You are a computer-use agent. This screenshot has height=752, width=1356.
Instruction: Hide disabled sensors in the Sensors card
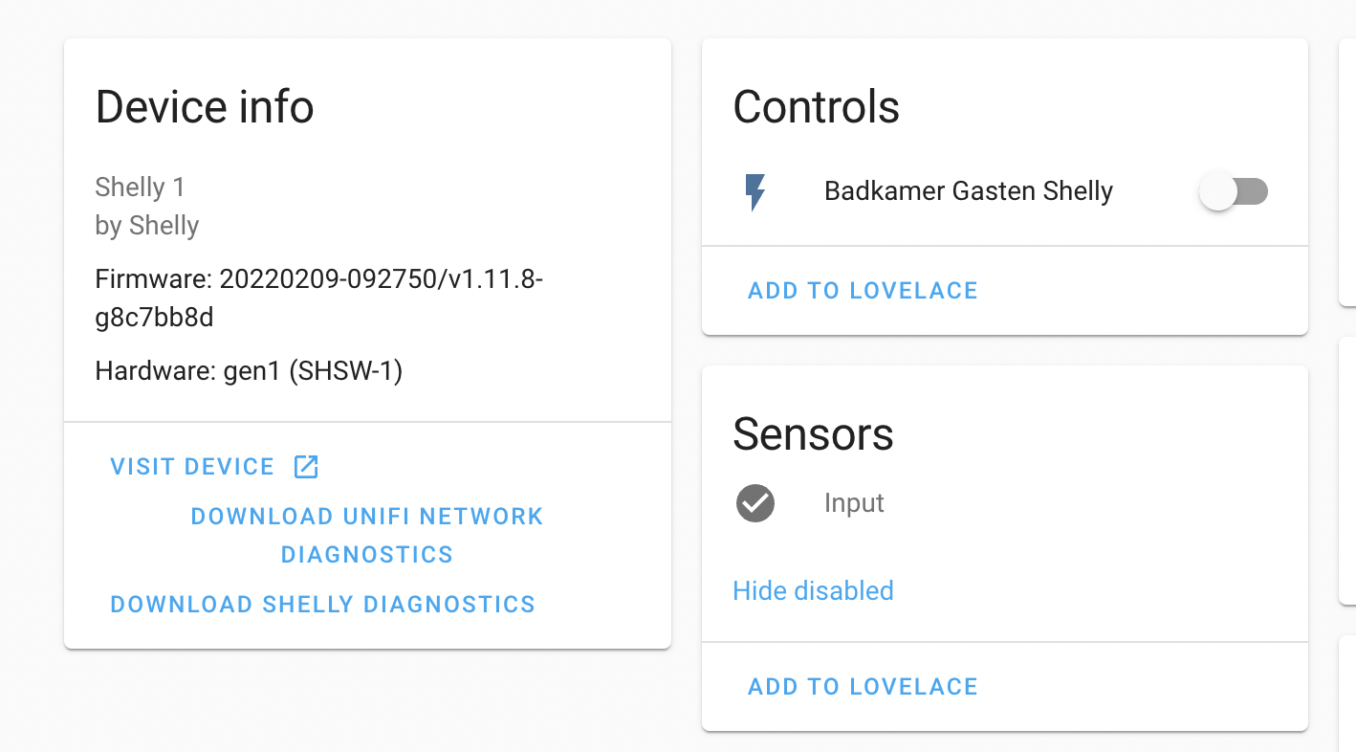[x=813, y=590]
